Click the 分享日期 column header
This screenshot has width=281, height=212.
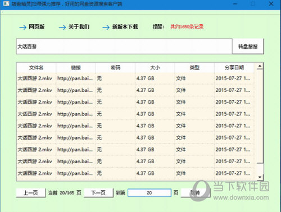[x=234, y=67]
